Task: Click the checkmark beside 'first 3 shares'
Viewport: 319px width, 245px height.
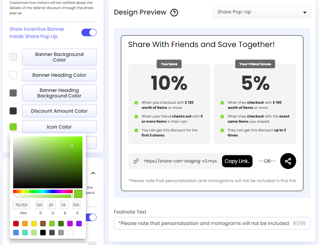Action: (135, 130)
